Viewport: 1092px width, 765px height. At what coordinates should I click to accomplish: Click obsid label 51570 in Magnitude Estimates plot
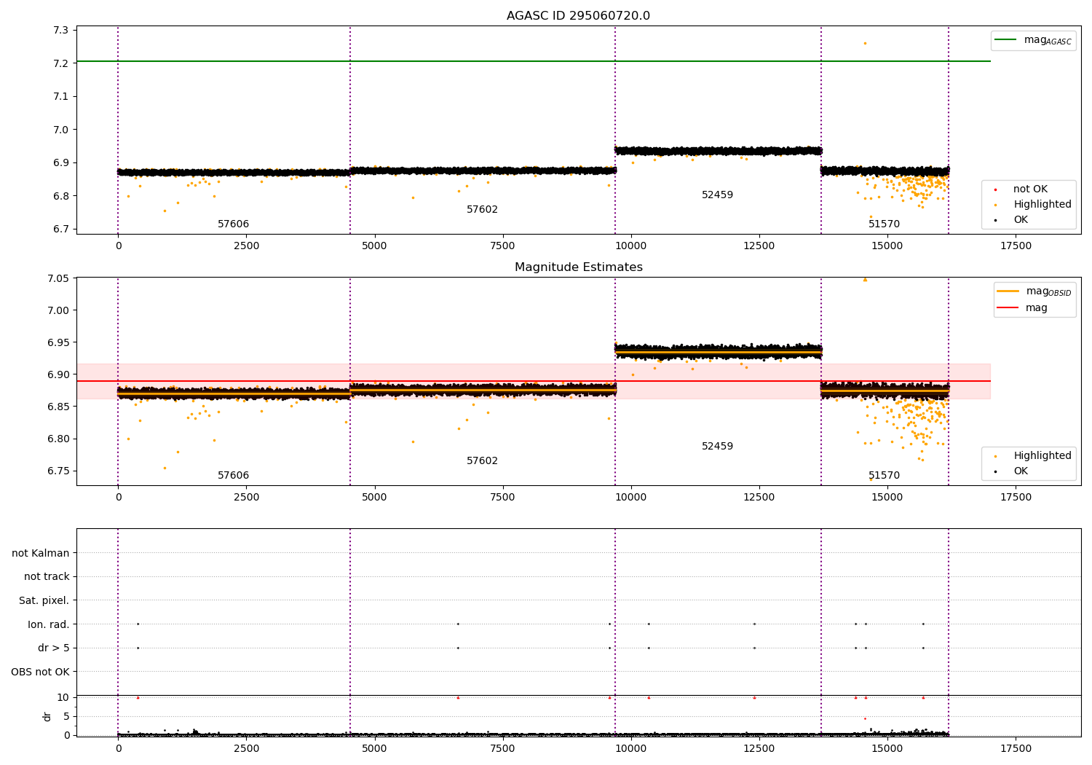pyautogui.click(x=884, y=476)
